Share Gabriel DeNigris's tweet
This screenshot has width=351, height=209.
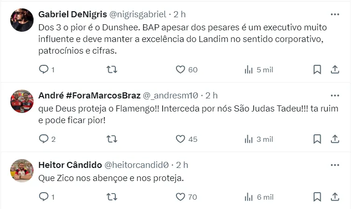(335, 70)
